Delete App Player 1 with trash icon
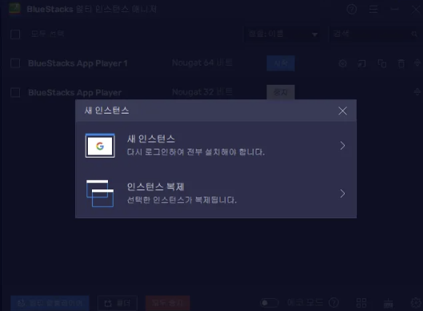The height and width of the screenshot is (311, 423). point(401,64)
